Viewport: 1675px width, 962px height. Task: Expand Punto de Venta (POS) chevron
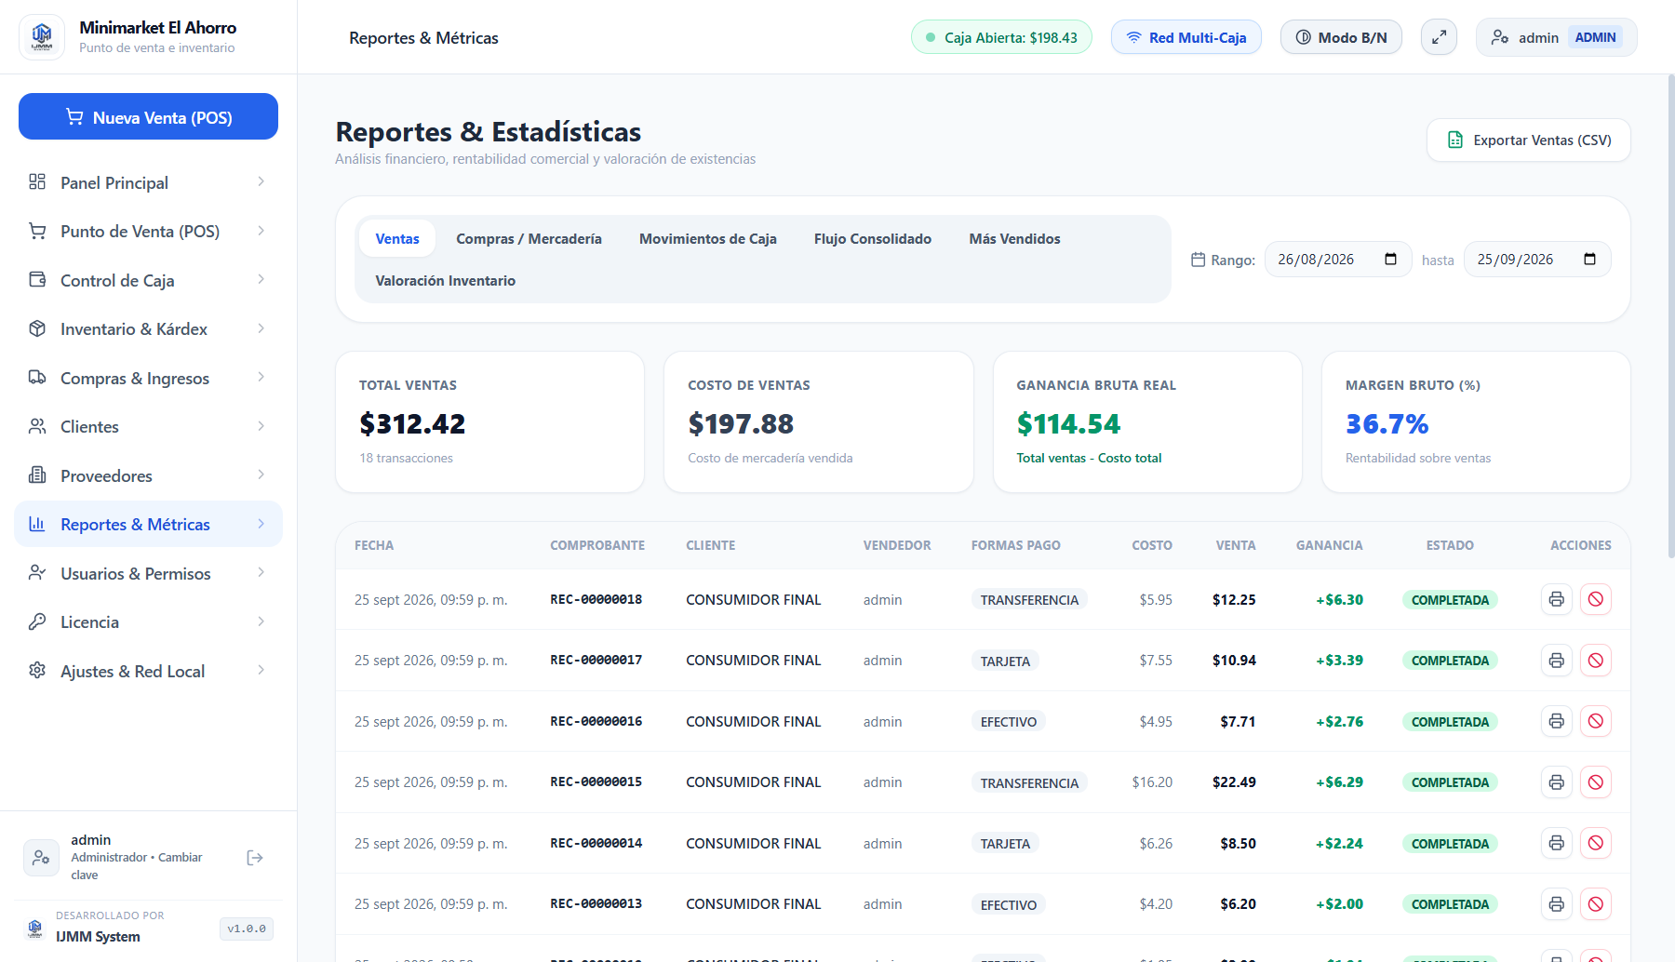click(261, 231)
